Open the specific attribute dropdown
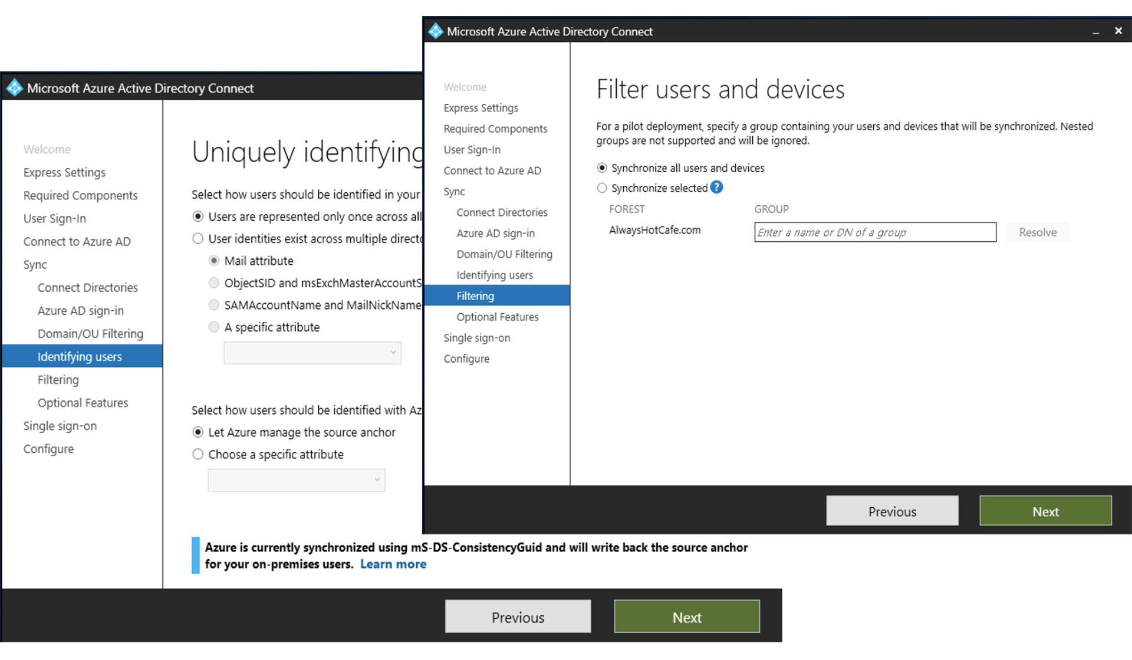 [312, 353]
